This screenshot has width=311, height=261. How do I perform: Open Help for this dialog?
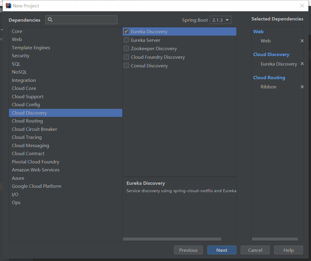click(x=288, y=250)
